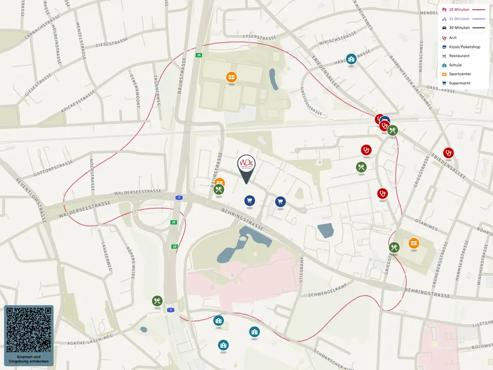Click the 'GOTTORPSTRASSE' street label
The image size is (493, 370).
coord(53,168)
